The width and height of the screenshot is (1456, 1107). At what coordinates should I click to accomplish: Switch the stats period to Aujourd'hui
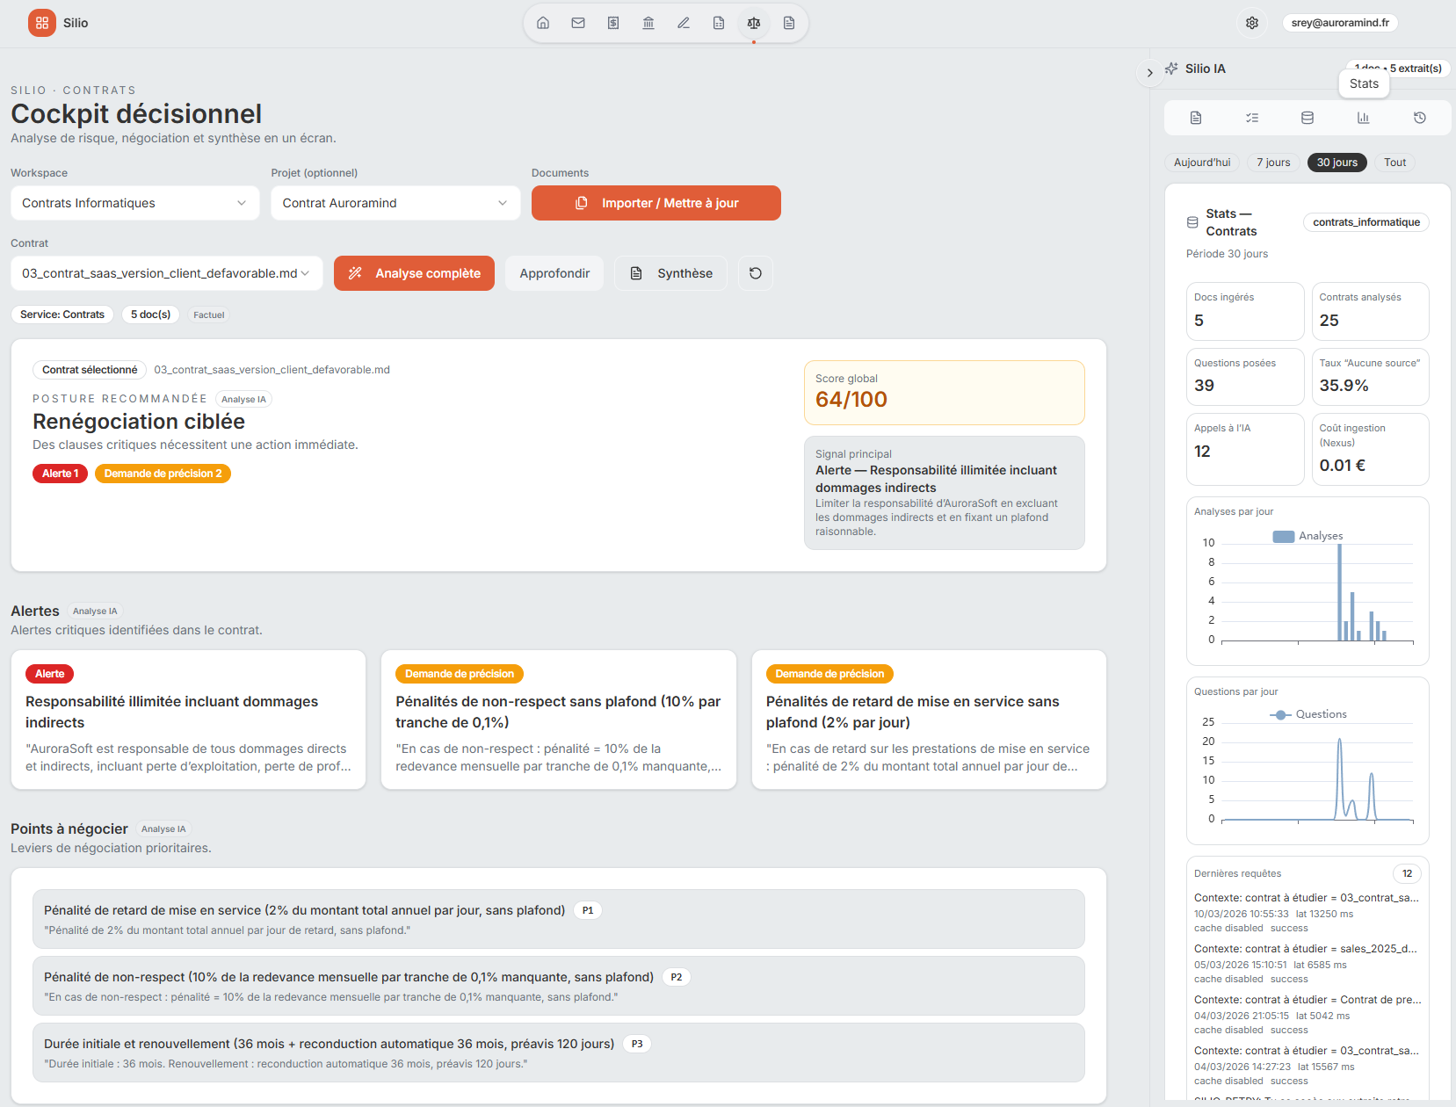(x=1201, y=163)
